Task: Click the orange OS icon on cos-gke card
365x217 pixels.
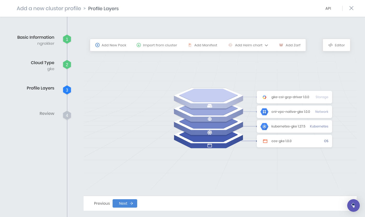Action: tap(265, 141)
